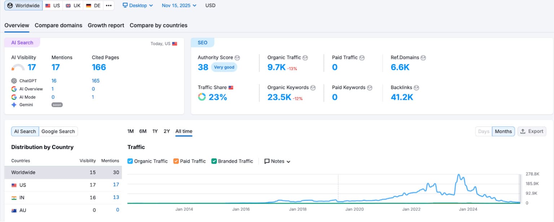Viewport: 554px width, 222px height.
Task: Click the Gemini sparkle icon
Action: pyautogui.click(x=14, y=105)
